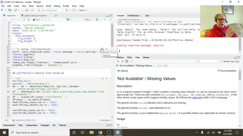Open the R Markdown file type dropdown in status bar
243x136 pixels.
(106, 120)
